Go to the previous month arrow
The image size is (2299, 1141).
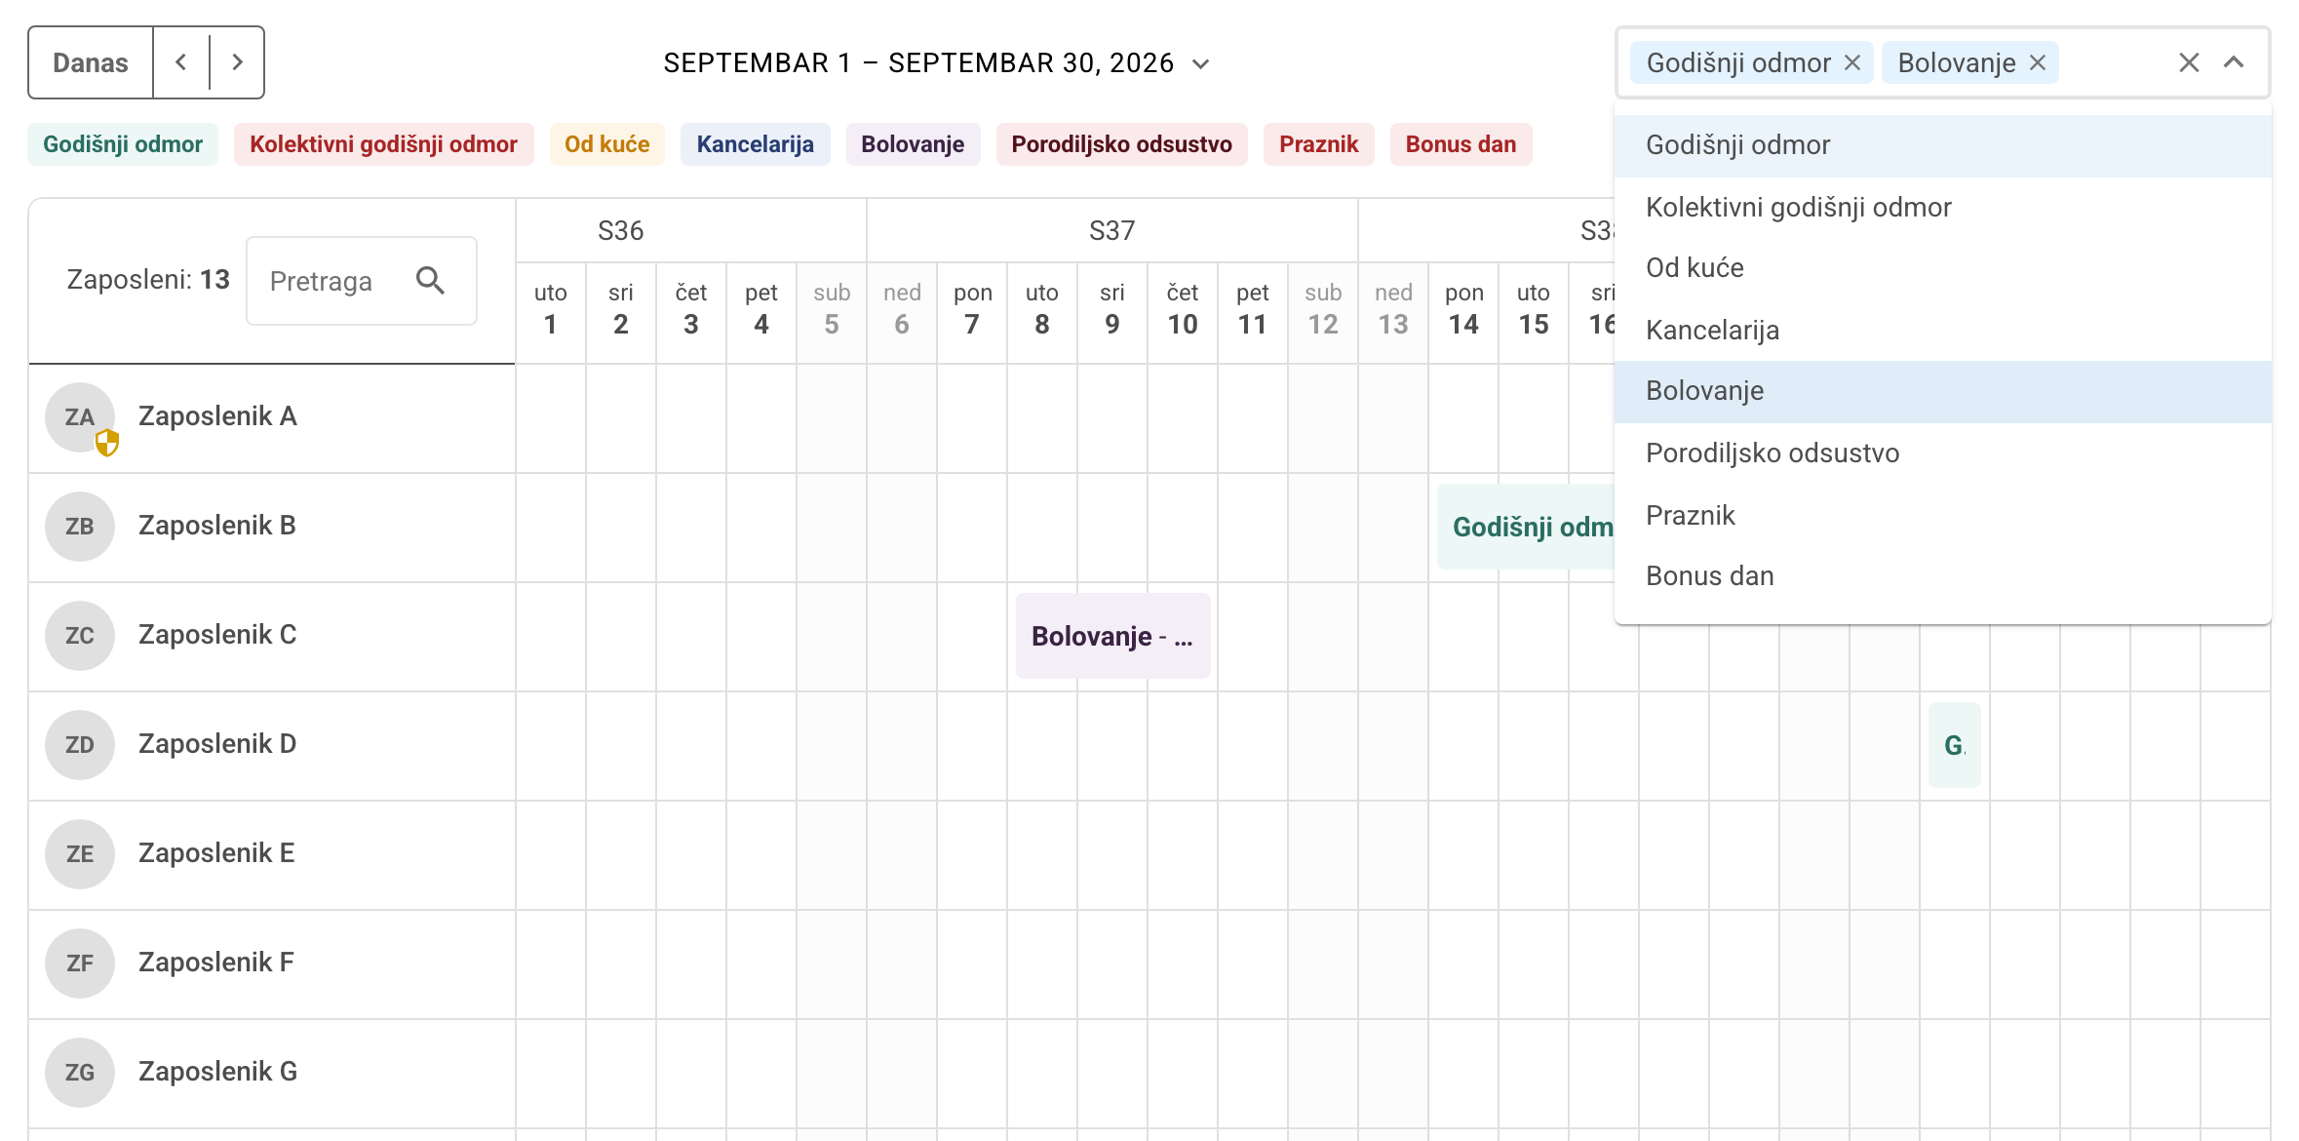[x=181, y=62]
